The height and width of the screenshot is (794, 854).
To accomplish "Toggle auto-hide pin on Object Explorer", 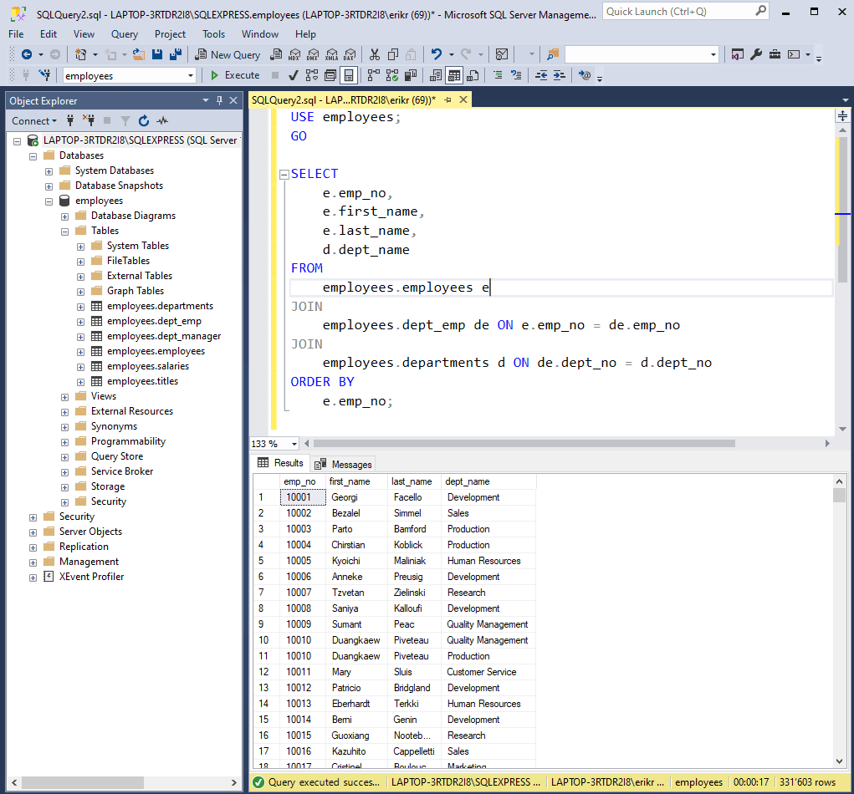I will (x=219, y=100).
